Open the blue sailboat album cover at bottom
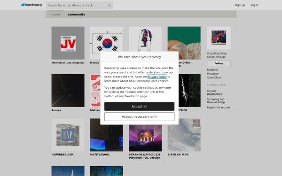This screenshot has height=176, width=282. point(68,171)
